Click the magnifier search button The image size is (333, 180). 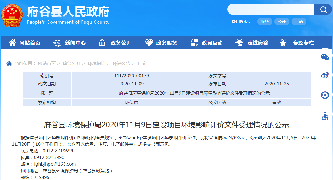tap(323, 10)
